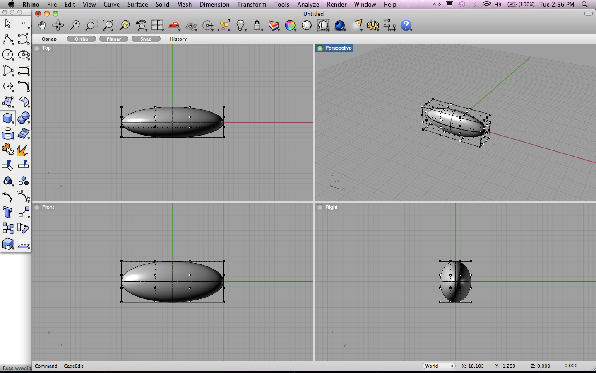This screenshot has width=596, height=373.
Task: Open Rhino Options via the gear icon
Action: pyautogui.click(x=373, y=25)
